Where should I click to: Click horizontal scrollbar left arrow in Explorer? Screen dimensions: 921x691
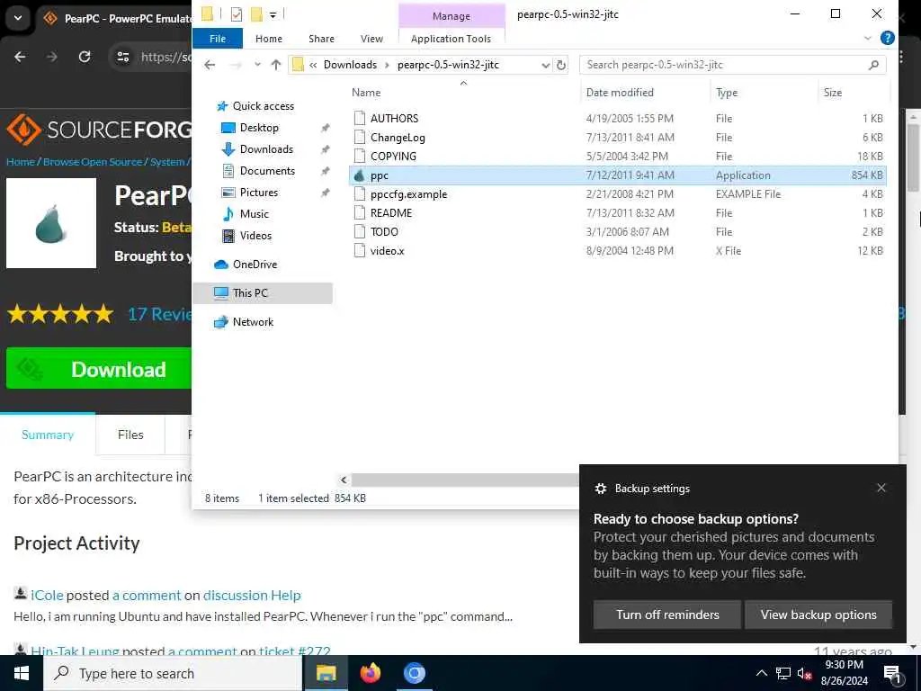344,480
